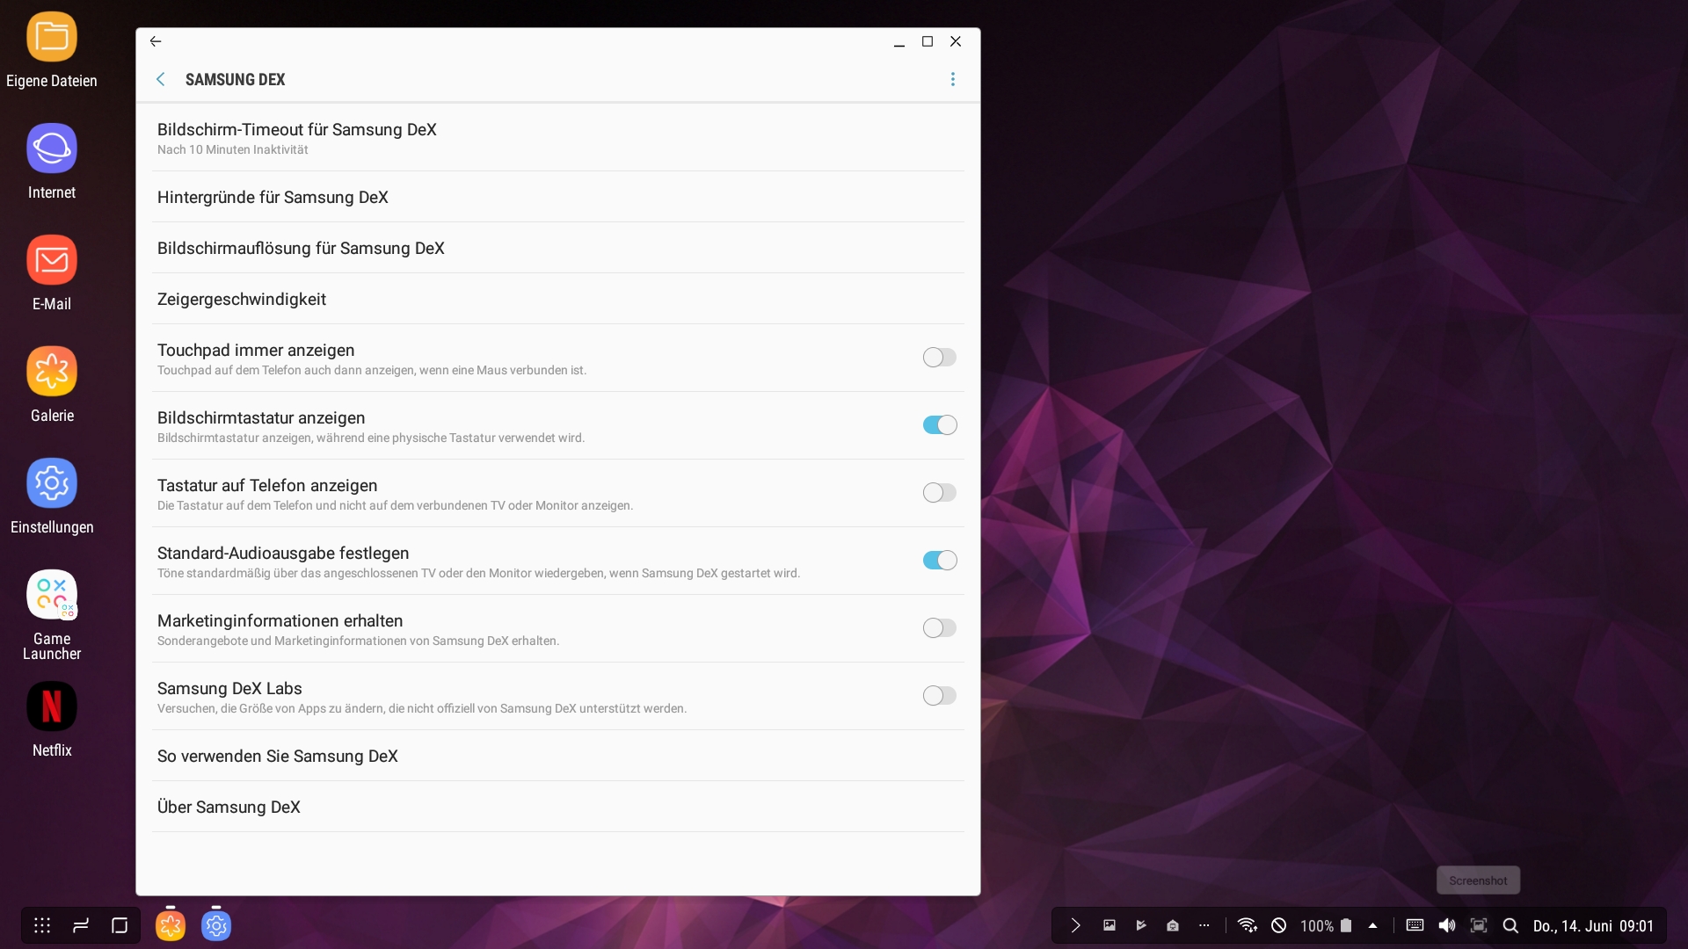Open Über Samsung DeX
The image size is (1688, 949).
(x=558, y=807)
